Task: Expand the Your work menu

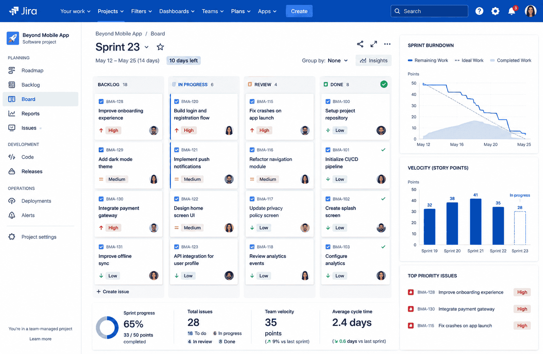Action: pyautogui.click(x=75, y=11)
